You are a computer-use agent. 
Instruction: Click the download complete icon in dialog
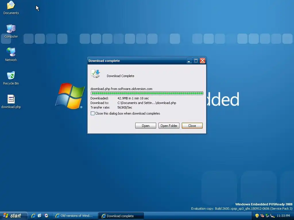(x=95, y=74)
